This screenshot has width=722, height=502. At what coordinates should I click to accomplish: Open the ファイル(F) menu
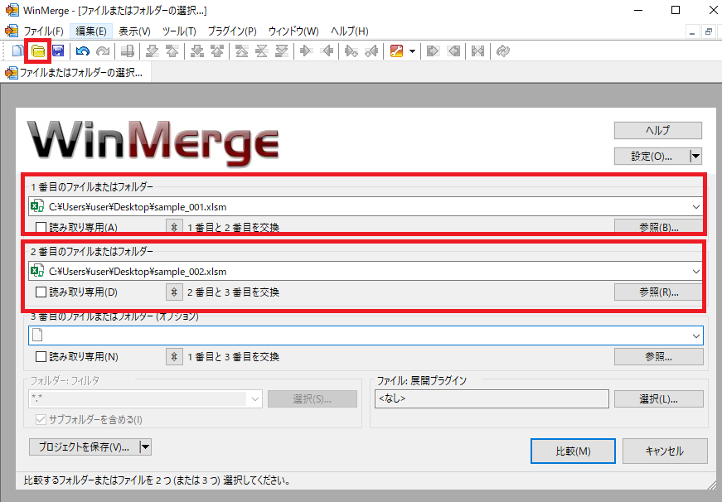tap(43, 31)
